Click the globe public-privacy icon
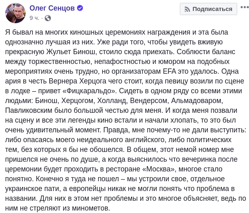 (x=48, y=18)
